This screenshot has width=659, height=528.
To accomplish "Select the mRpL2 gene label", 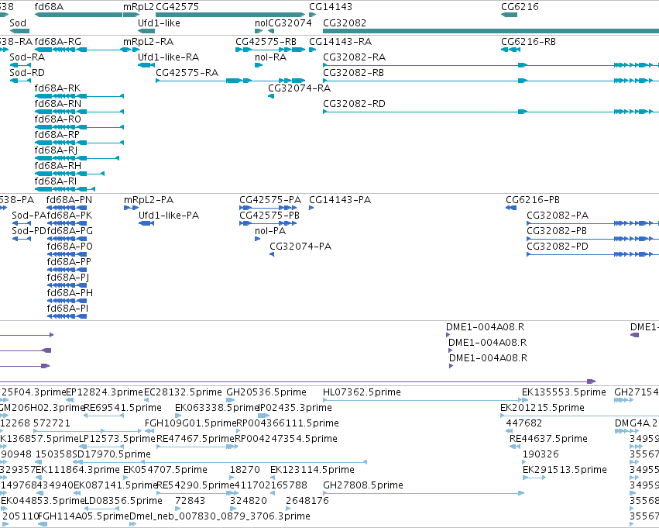I will (x=139, y=7).
